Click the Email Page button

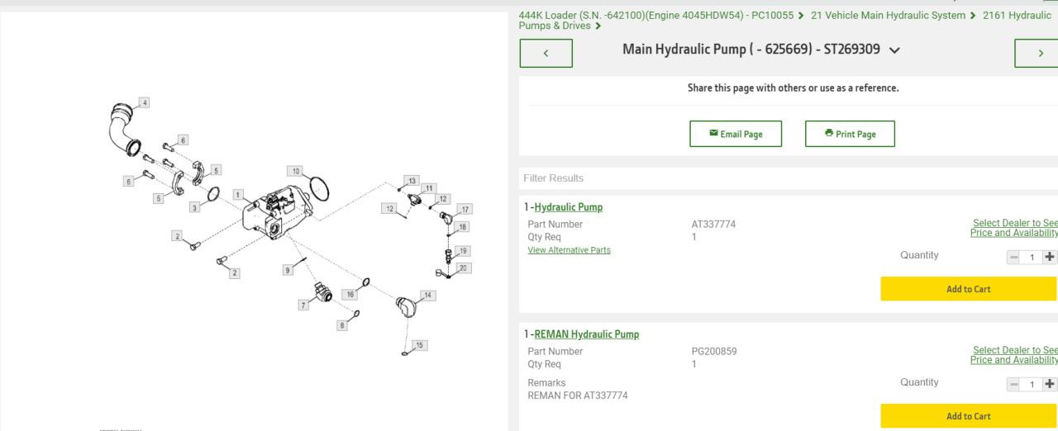click(x=735, y=134)
